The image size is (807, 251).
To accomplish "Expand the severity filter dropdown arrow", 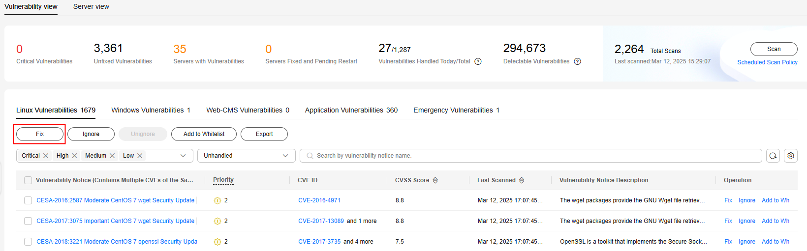I will [183, 156].
